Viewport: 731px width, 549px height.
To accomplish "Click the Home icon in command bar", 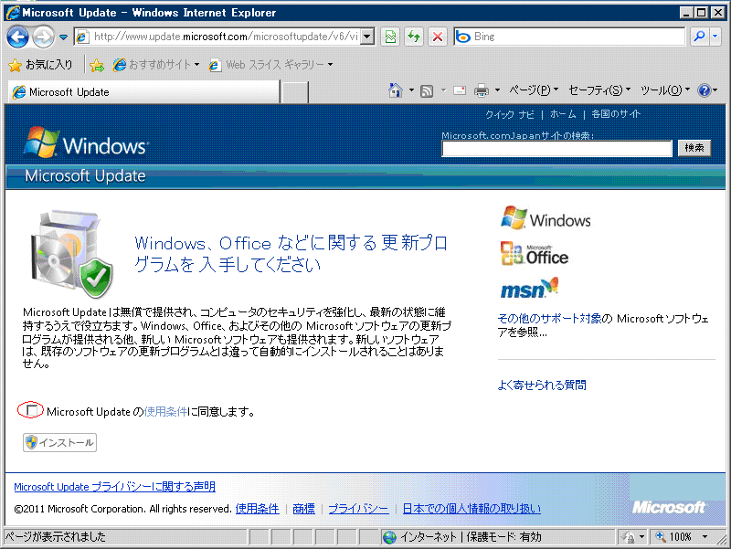I will 396,90.
